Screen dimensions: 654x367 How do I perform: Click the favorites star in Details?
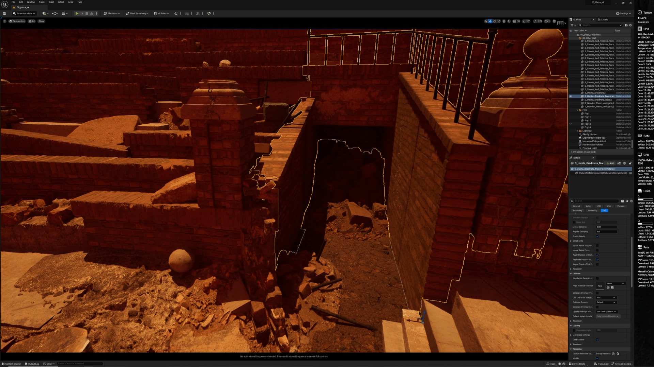(627, 201)
